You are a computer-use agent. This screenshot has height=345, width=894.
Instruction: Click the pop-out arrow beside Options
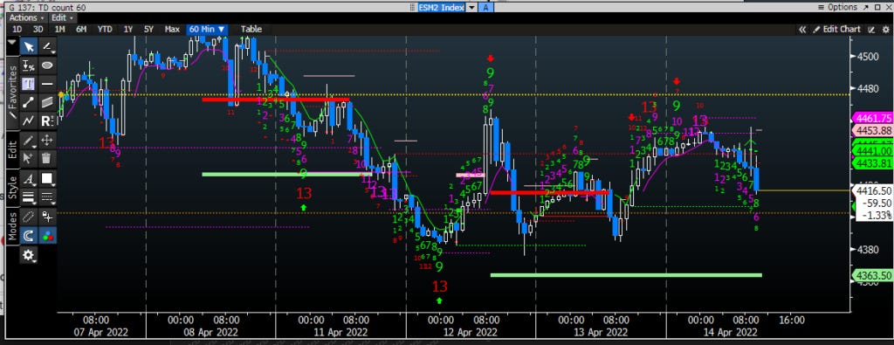pyautogui.click(x=867, y=7)
